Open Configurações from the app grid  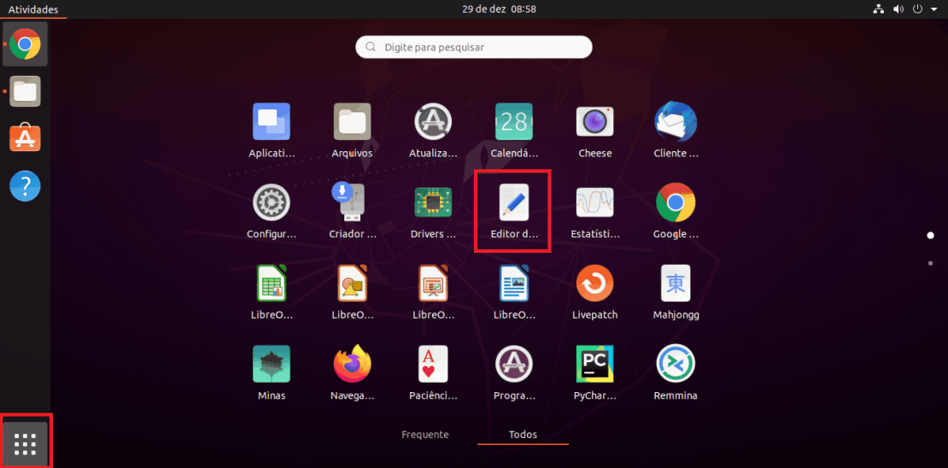pos(272,202)
